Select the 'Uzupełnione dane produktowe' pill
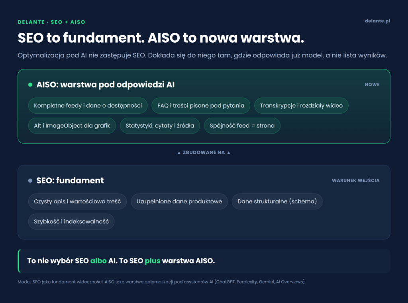Image resolution: width=408 pixels, height=303 pixels. (179, 201)
